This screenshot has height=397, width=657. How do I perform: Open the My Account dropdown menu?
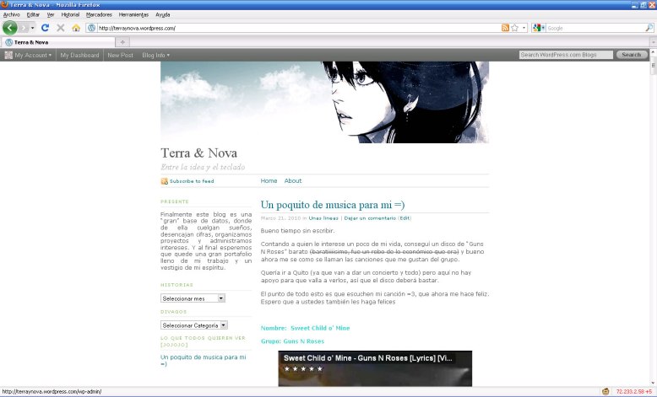coord(29,55)
